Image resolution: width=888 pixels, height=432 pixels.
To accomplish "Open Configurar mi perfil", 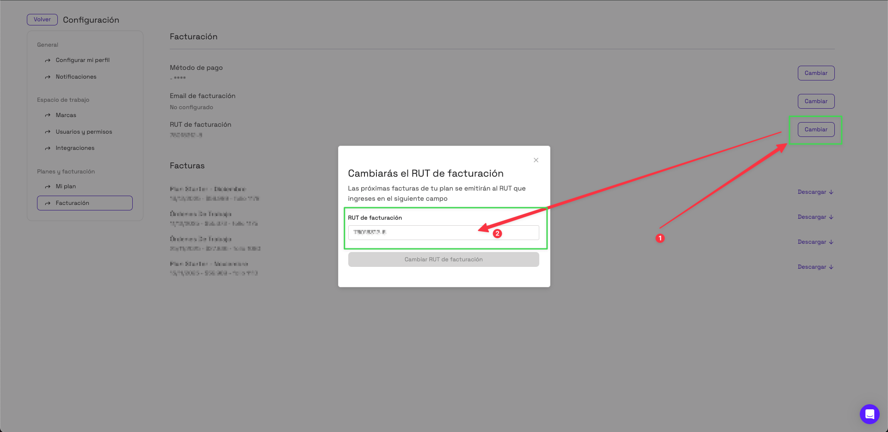I will (83, 60).
